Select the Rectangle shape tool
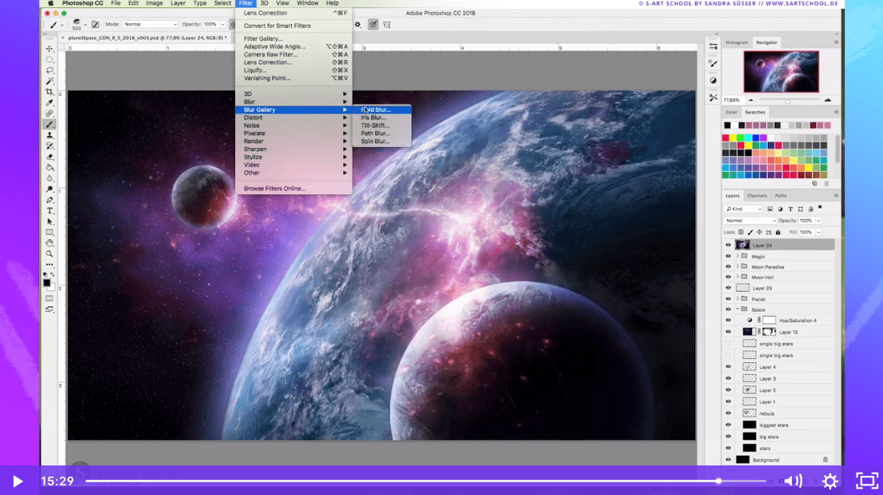This screenshot has width=883, height=495. (x=50, y=233)
